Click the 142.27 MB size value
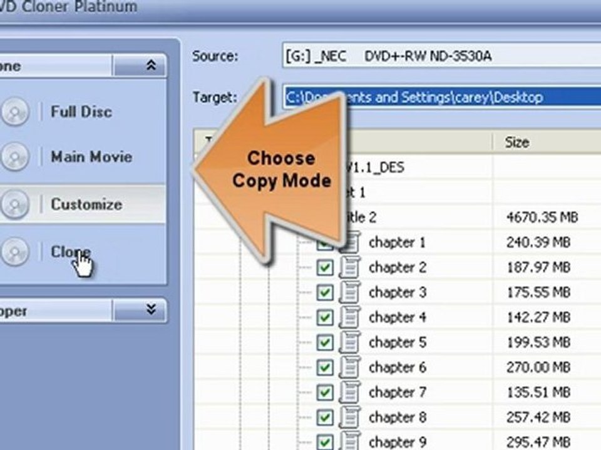Screen dimensions: 601x450 pos(538,317)
